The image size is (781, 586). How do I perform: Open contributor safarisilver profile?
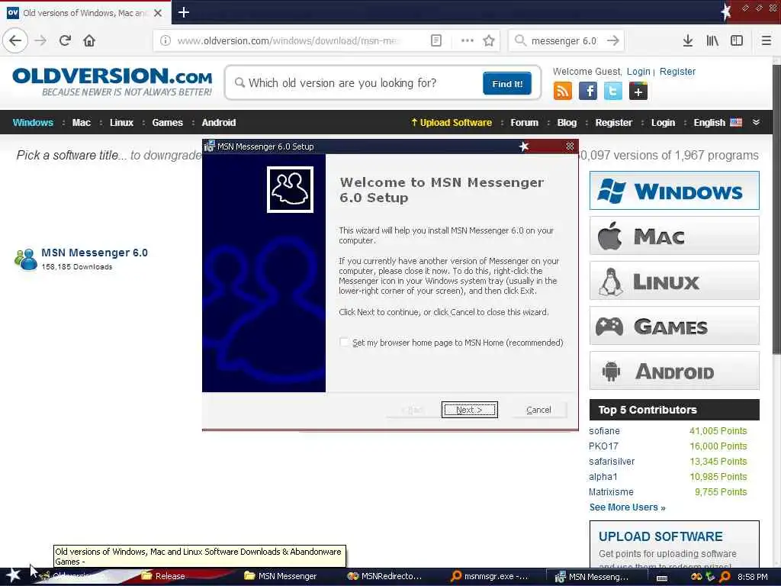(612, 462)
